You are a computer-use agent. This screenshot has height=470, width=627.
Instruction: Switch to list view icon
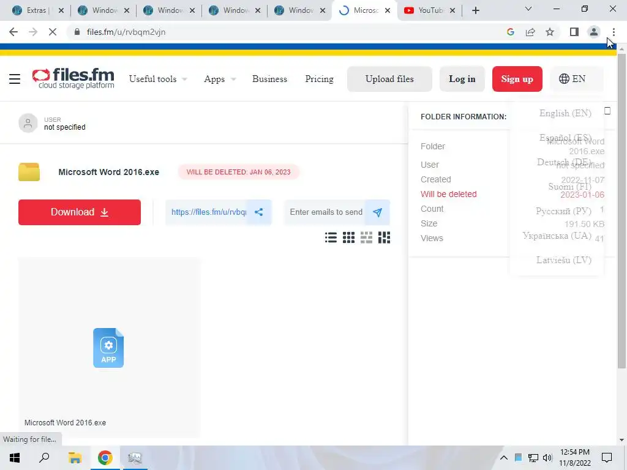point(331,237)
